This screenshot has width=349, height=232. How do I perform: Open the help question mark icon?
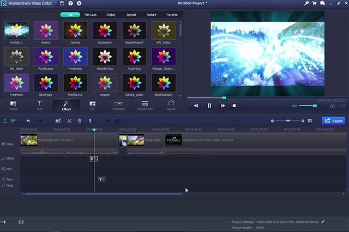tap(70, 3)
